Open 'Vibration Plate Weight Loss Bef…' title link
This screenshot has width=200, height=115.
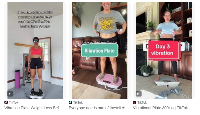[x=34, y=108]
